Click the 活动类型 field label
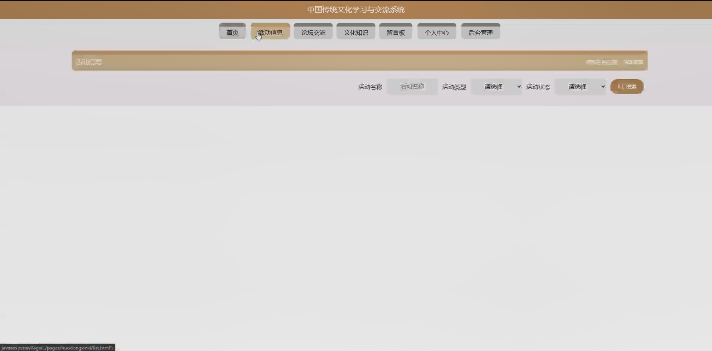The image size is (712, 351). point(454,87)
